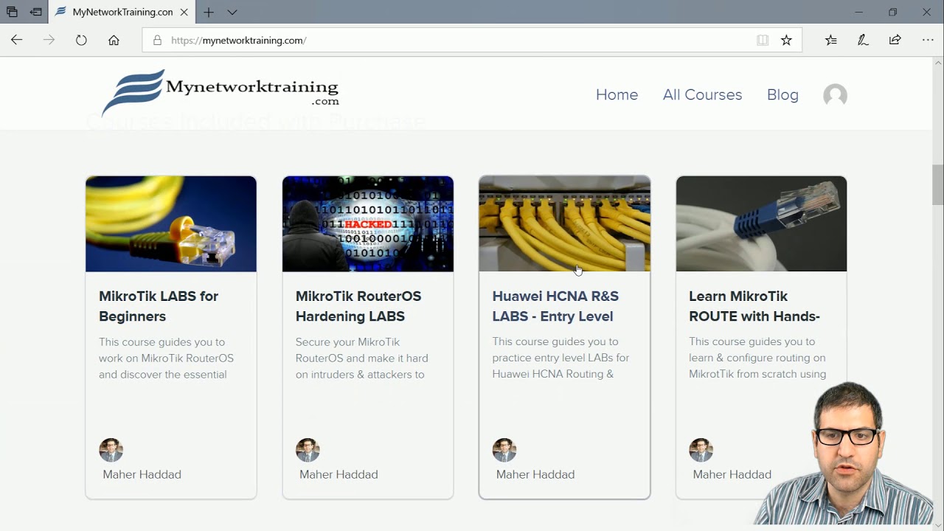
Task: Click the page vertical scrollbar thumb
Action: click(x=937, y=185)
